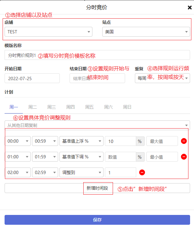The image size is (194, 229).
Task: Select the 周五 tab
Action: (x=89, y=107)
